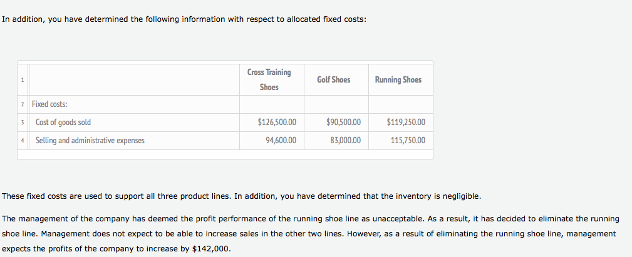The image size is (632, 257).
Task: Click the 83,000.00 cell
Action: [345, 141]
